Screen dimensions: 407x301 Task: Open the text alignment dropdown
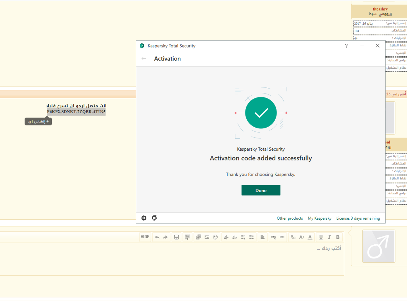(262, 237)
